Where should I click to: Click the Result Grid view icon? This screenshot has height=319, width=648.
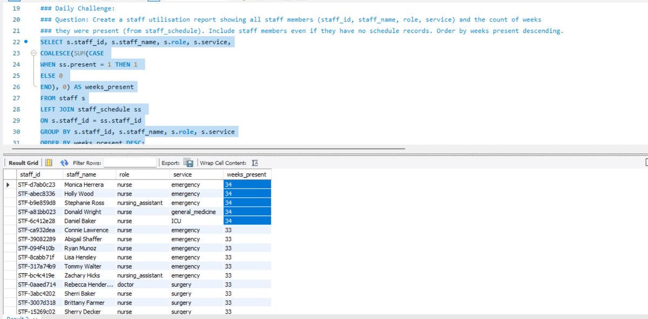[48, 162]
